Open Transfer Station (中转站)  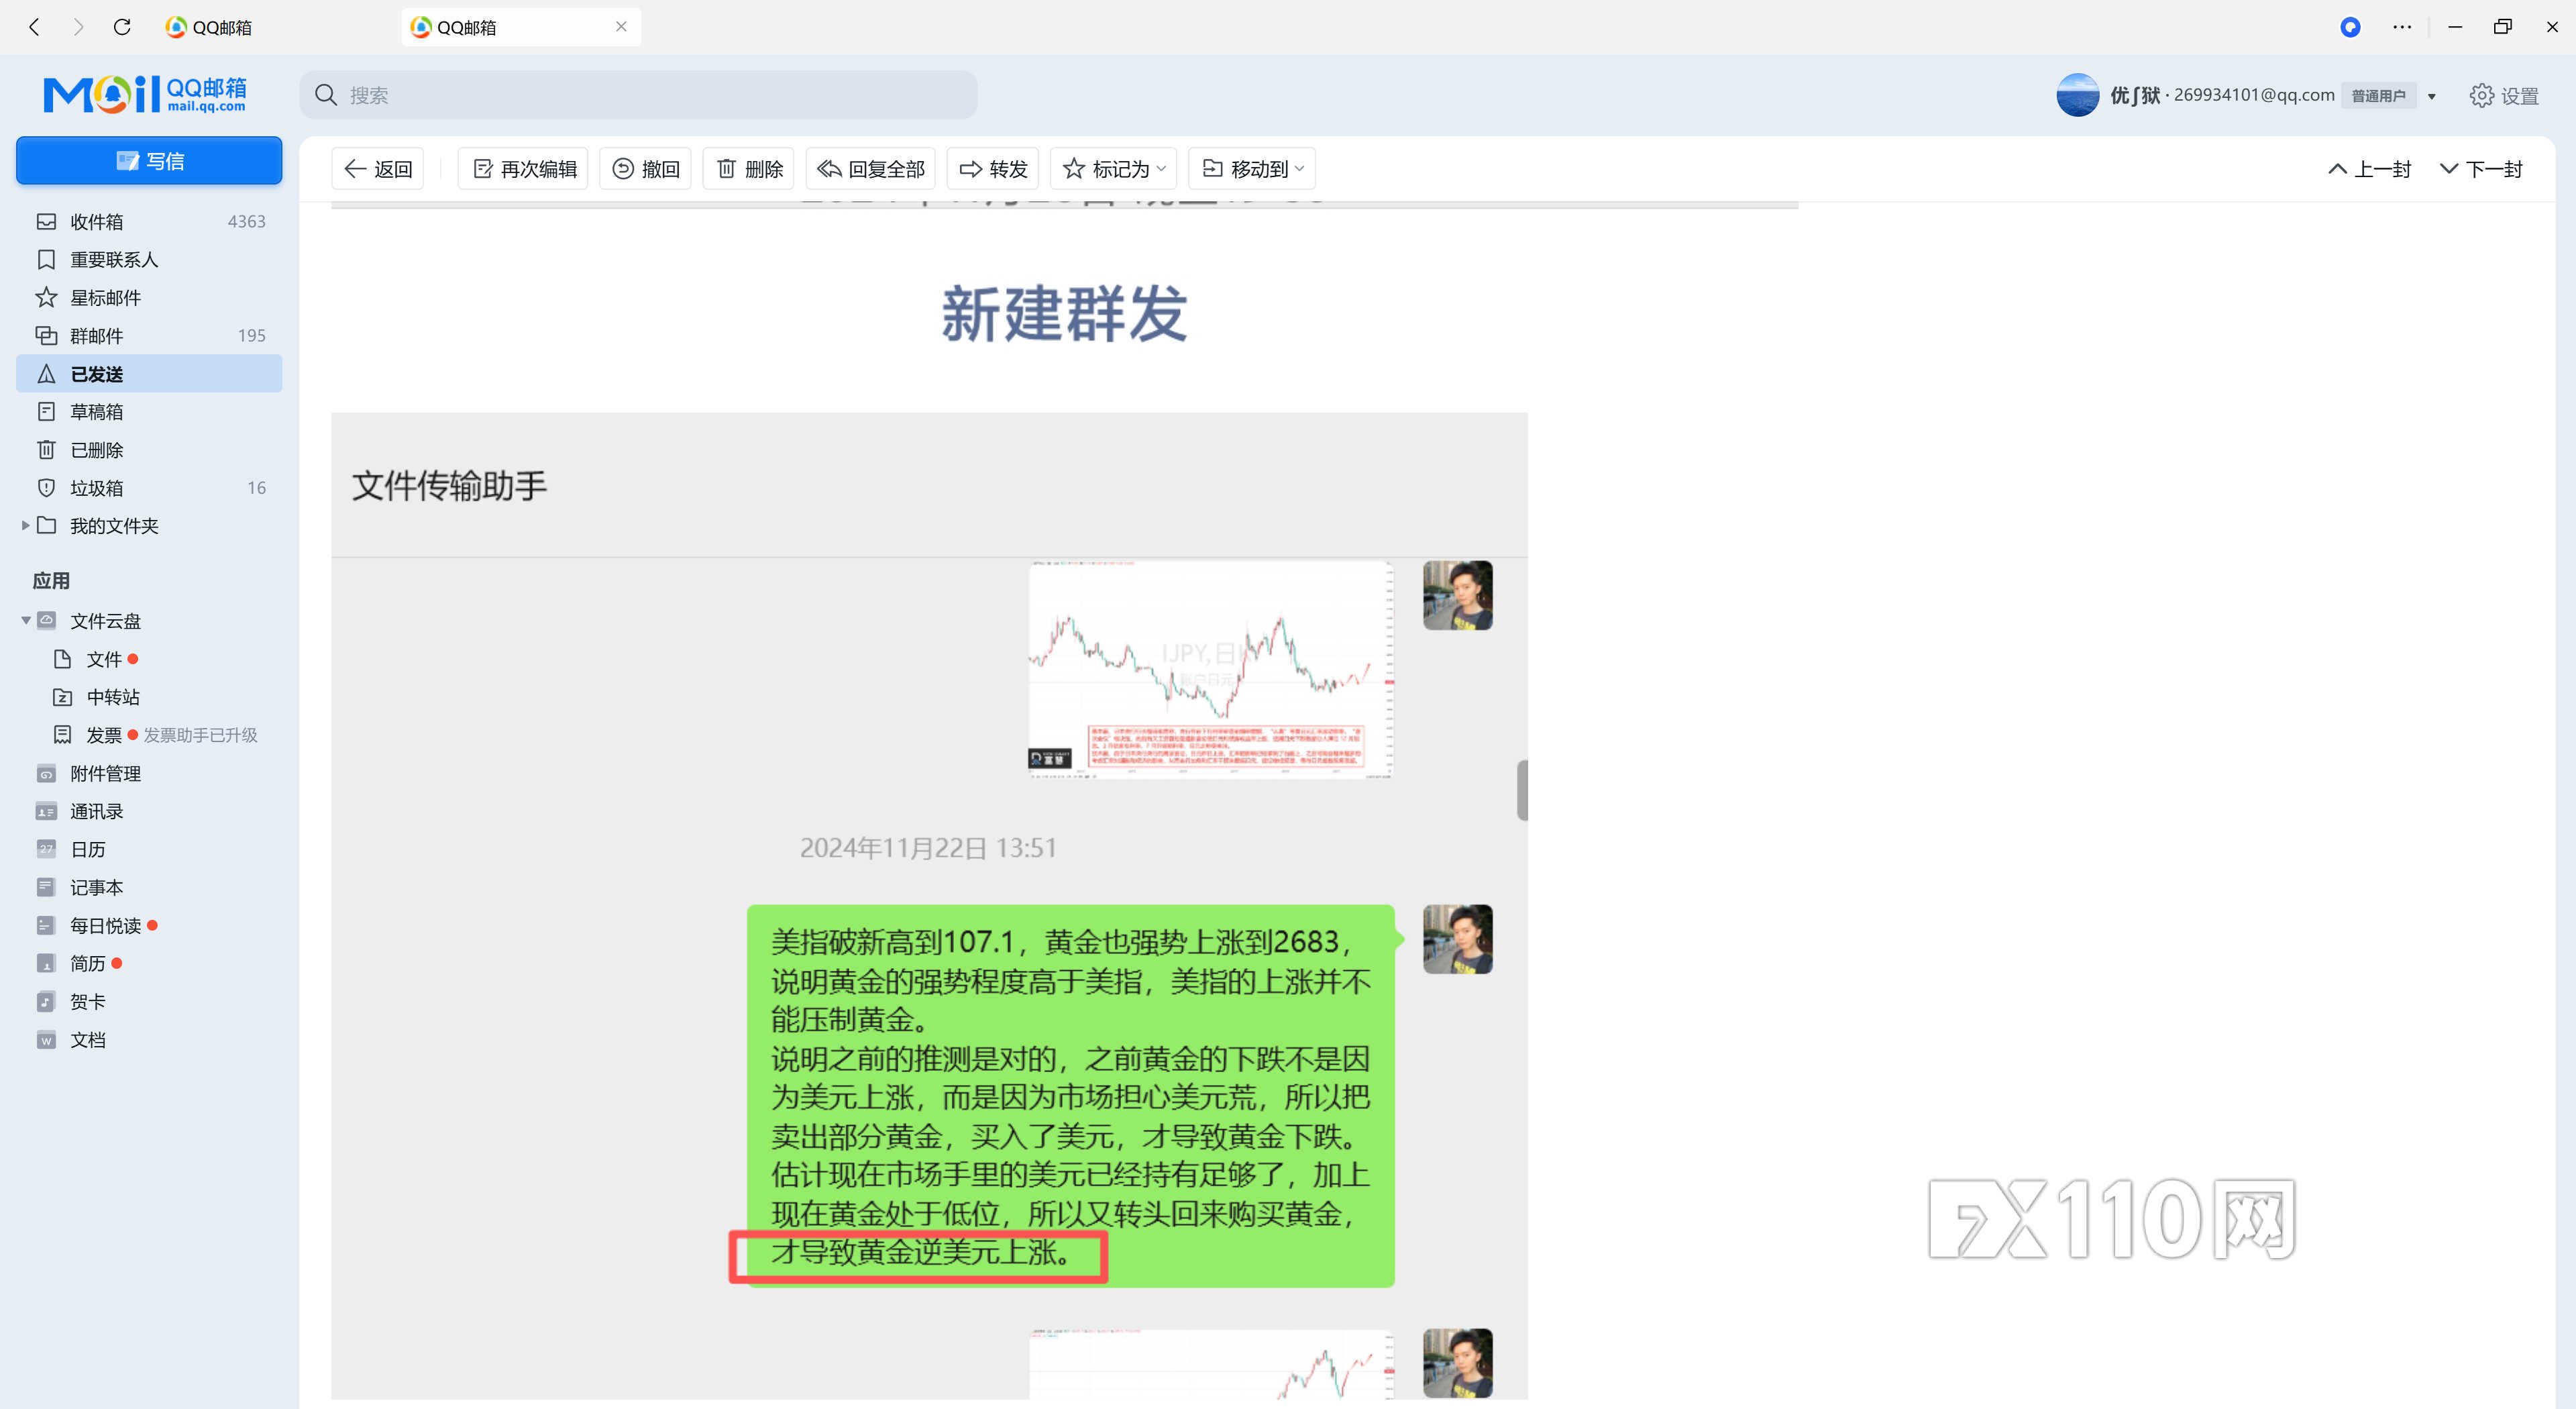click(x=96, y=697)
